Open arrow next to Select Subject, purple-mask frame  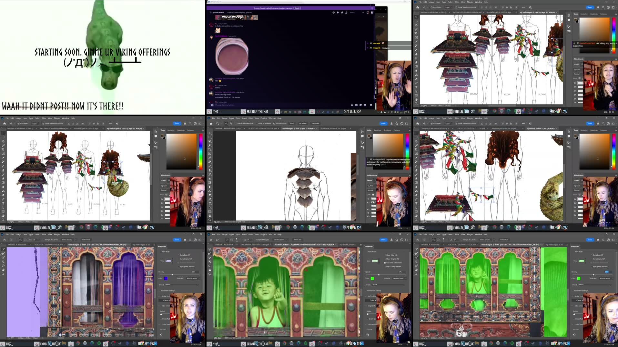point(76,240)
